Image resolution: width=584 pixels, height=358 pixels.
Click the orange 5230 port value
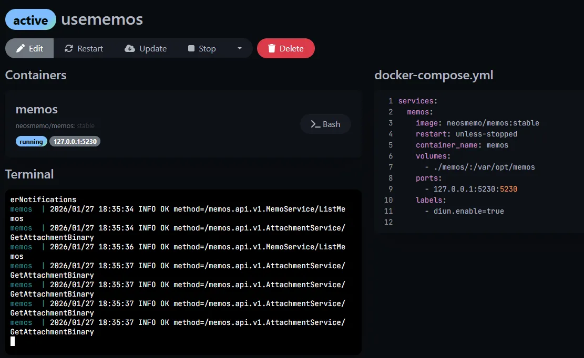509,189
